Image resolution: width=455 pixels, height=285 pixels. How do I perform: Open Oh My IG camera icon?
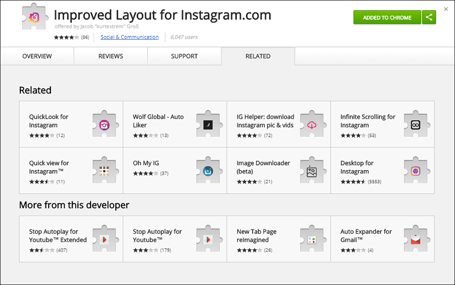209,171
